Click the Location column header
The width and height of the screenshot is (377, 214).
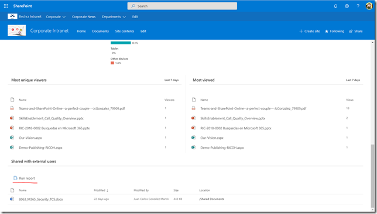pos(205,190)
